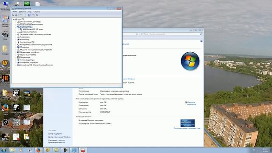Collapse the олег-ПК root node
272x153 pixels.
click(x=13, y=19)
